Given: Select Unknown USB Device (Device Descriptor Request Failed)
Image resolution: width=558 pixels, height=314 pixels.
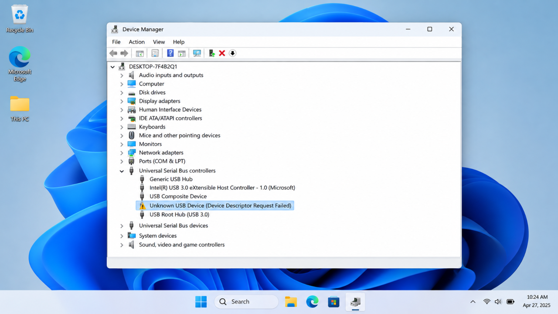Looking at the screenshot, I should (215, 205).
